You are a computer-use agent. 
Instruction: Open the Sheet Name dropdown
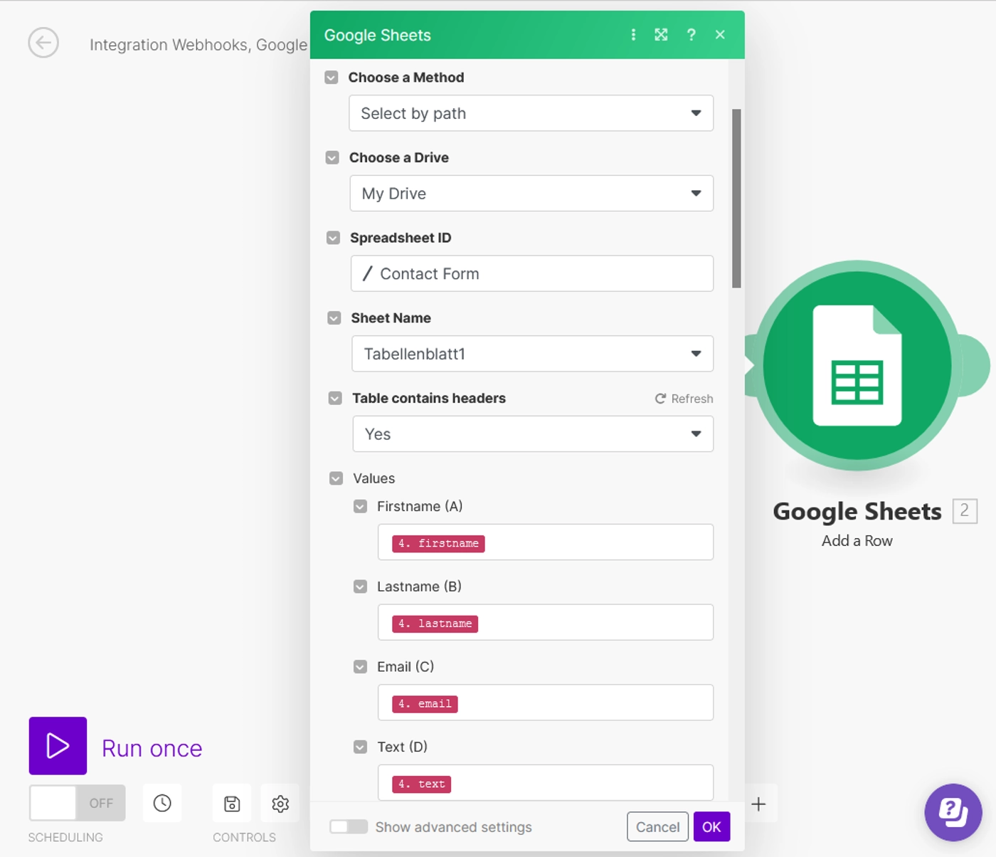pos(531,354)
